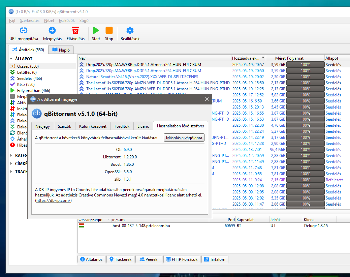Select The.Last.of.Us.S02E06 torrent added 15:50

point(214,83)
